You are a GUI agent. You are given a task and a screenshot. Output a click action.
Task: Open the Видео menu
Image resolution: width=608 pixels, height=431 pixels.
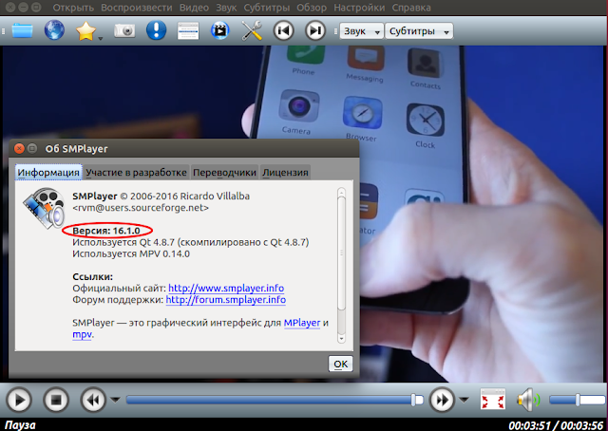tap(194, 8)
